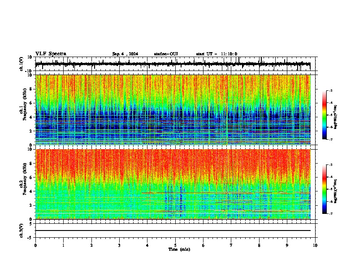Click time axis tick label "3"

click(119, 245)
